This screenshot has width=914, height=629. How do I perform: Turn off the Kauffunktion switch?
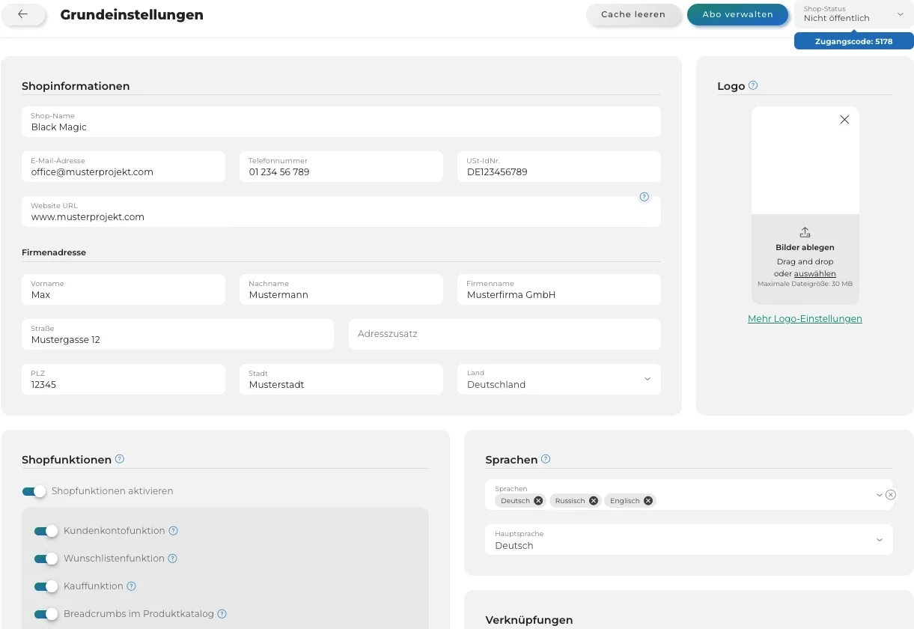click(x=46, y=586)
